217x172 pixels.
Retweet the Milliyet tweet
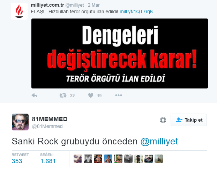click(63, 95)
